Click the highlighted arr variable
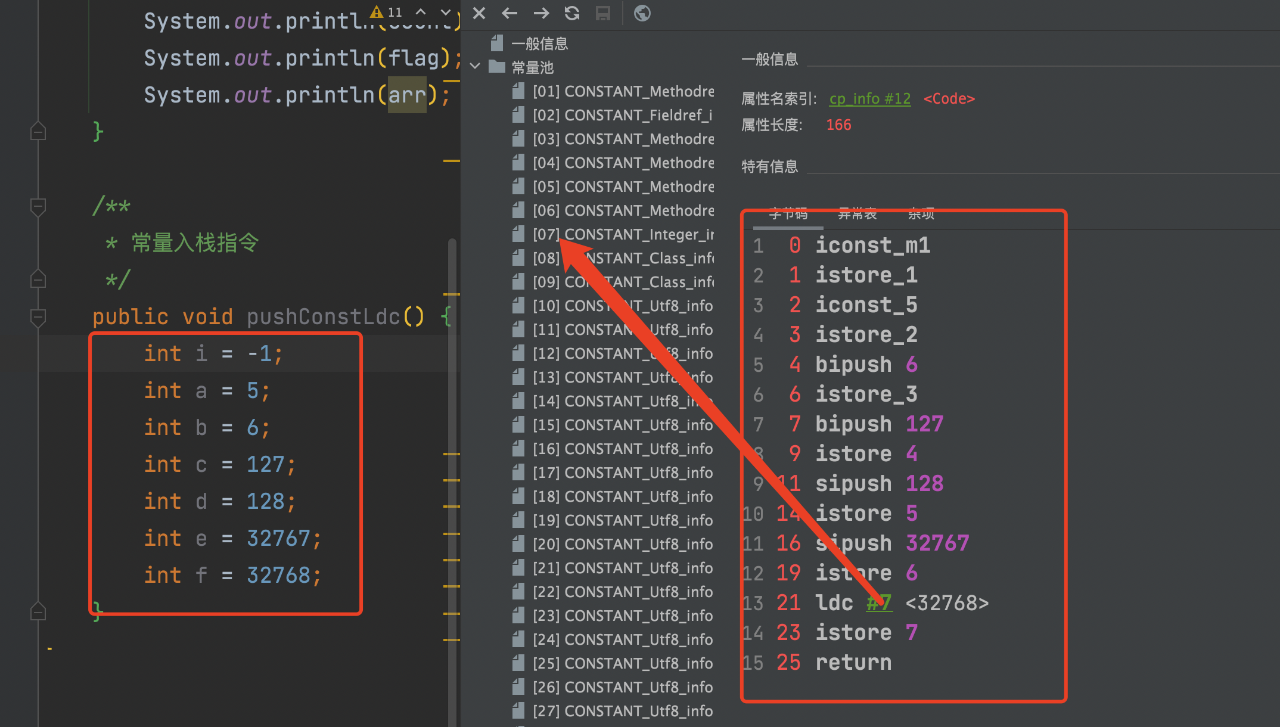Viewport: 1280px width, 727px height. pos(407,95)
